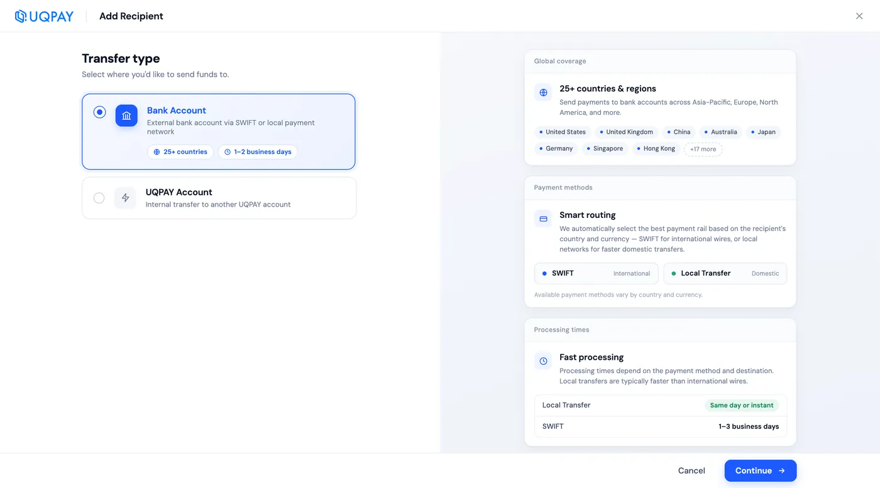Click the Bank Account option title
The height and width of the screenshot is (488, 880).
click(x=177, y=111)
